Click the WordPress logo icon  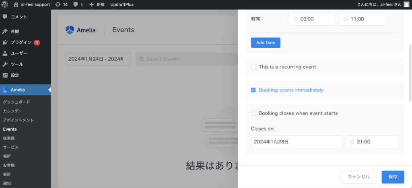(x=5, y=4)
